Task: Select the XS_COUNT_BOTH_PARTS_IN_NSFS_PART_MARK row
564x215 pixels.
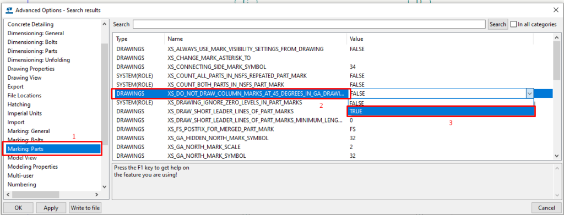Action: 333,84
